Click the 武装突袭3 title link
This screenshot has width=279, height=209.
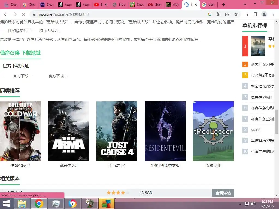coord(69,165)
